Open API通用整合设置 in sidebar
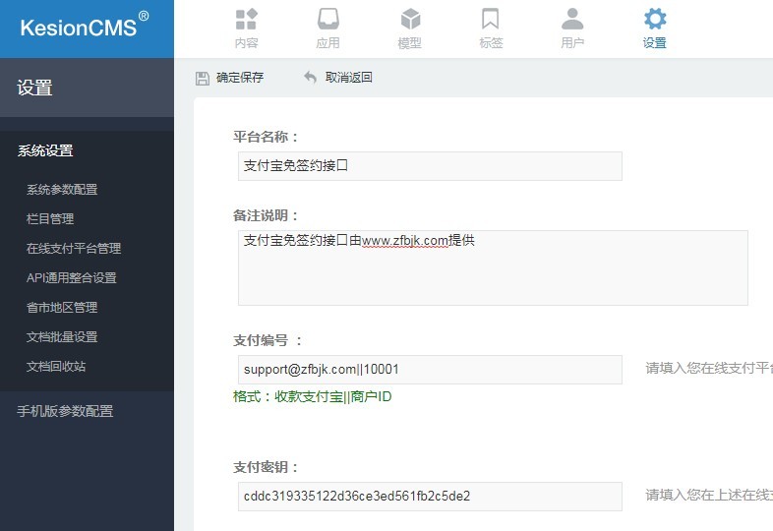Screen dimensions: 773x531 tap(72, 278)
